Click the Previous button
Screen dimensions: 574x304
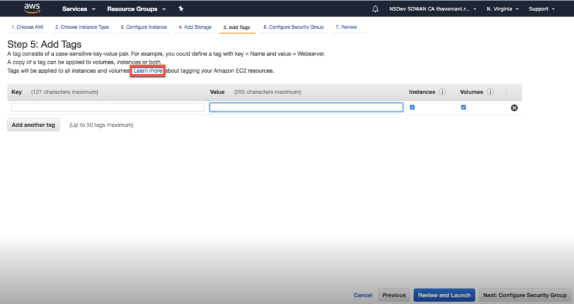[x=394, y=295]
